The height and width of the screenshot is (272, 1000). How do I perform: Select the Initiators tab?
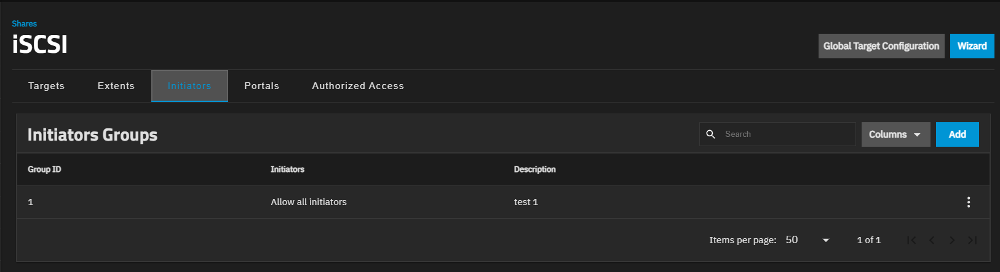tap(189, 86)
